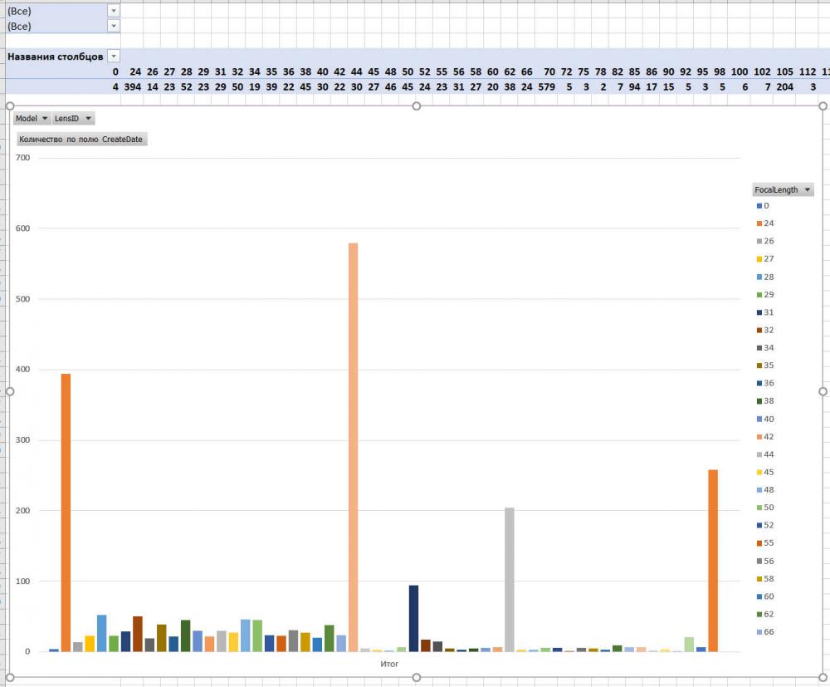Select the cell with value 94
This screenshot has width=830, height=687.
pos(634,87)
